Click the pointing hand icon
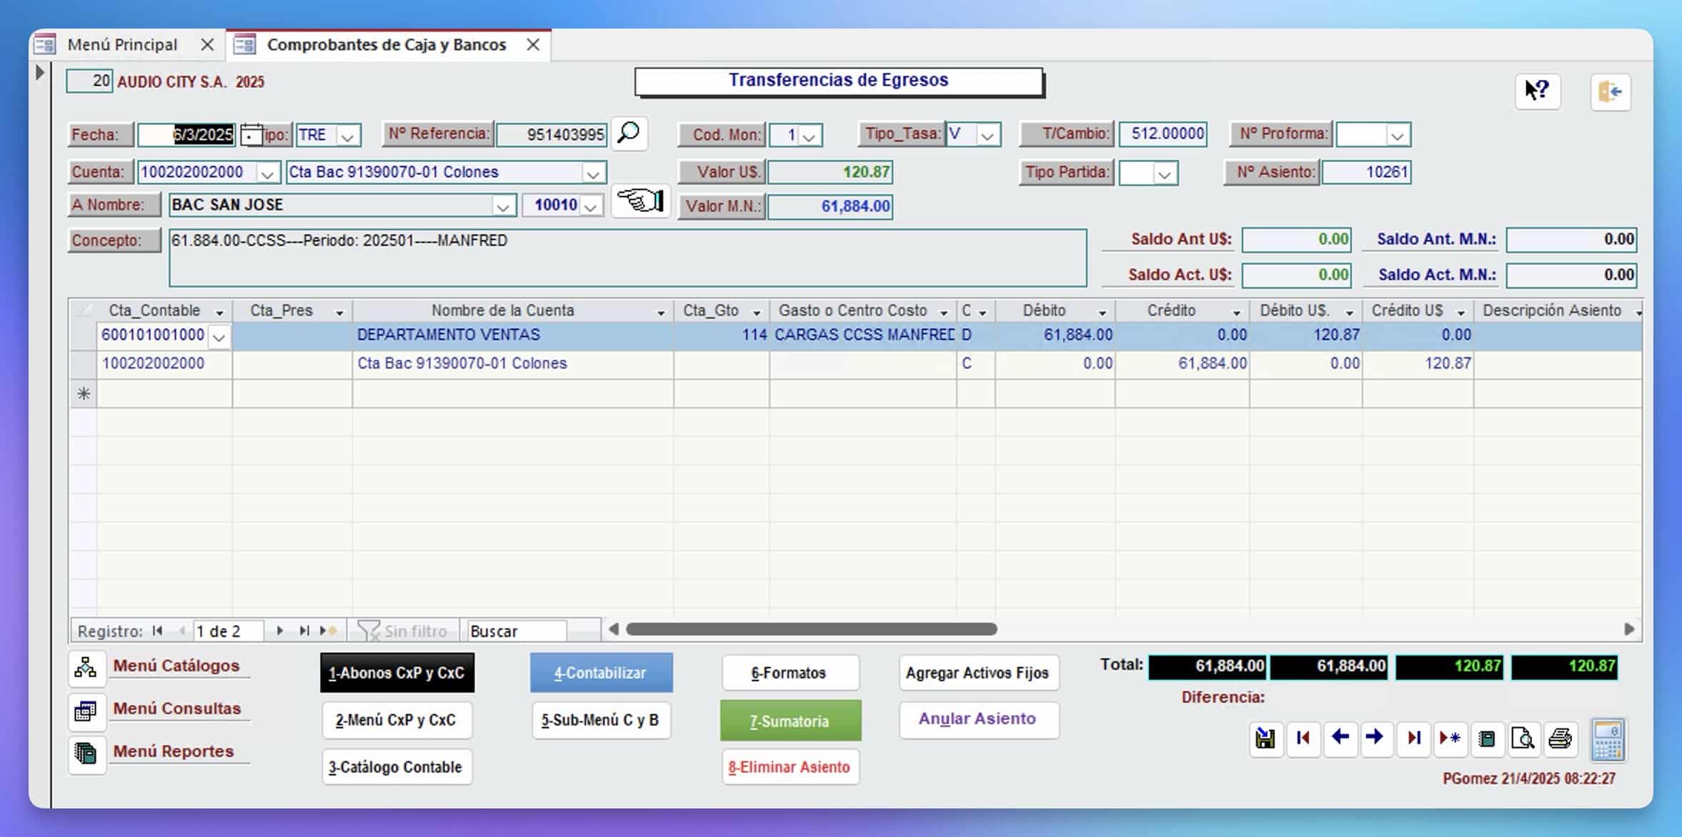 click(x=640, y=201)
